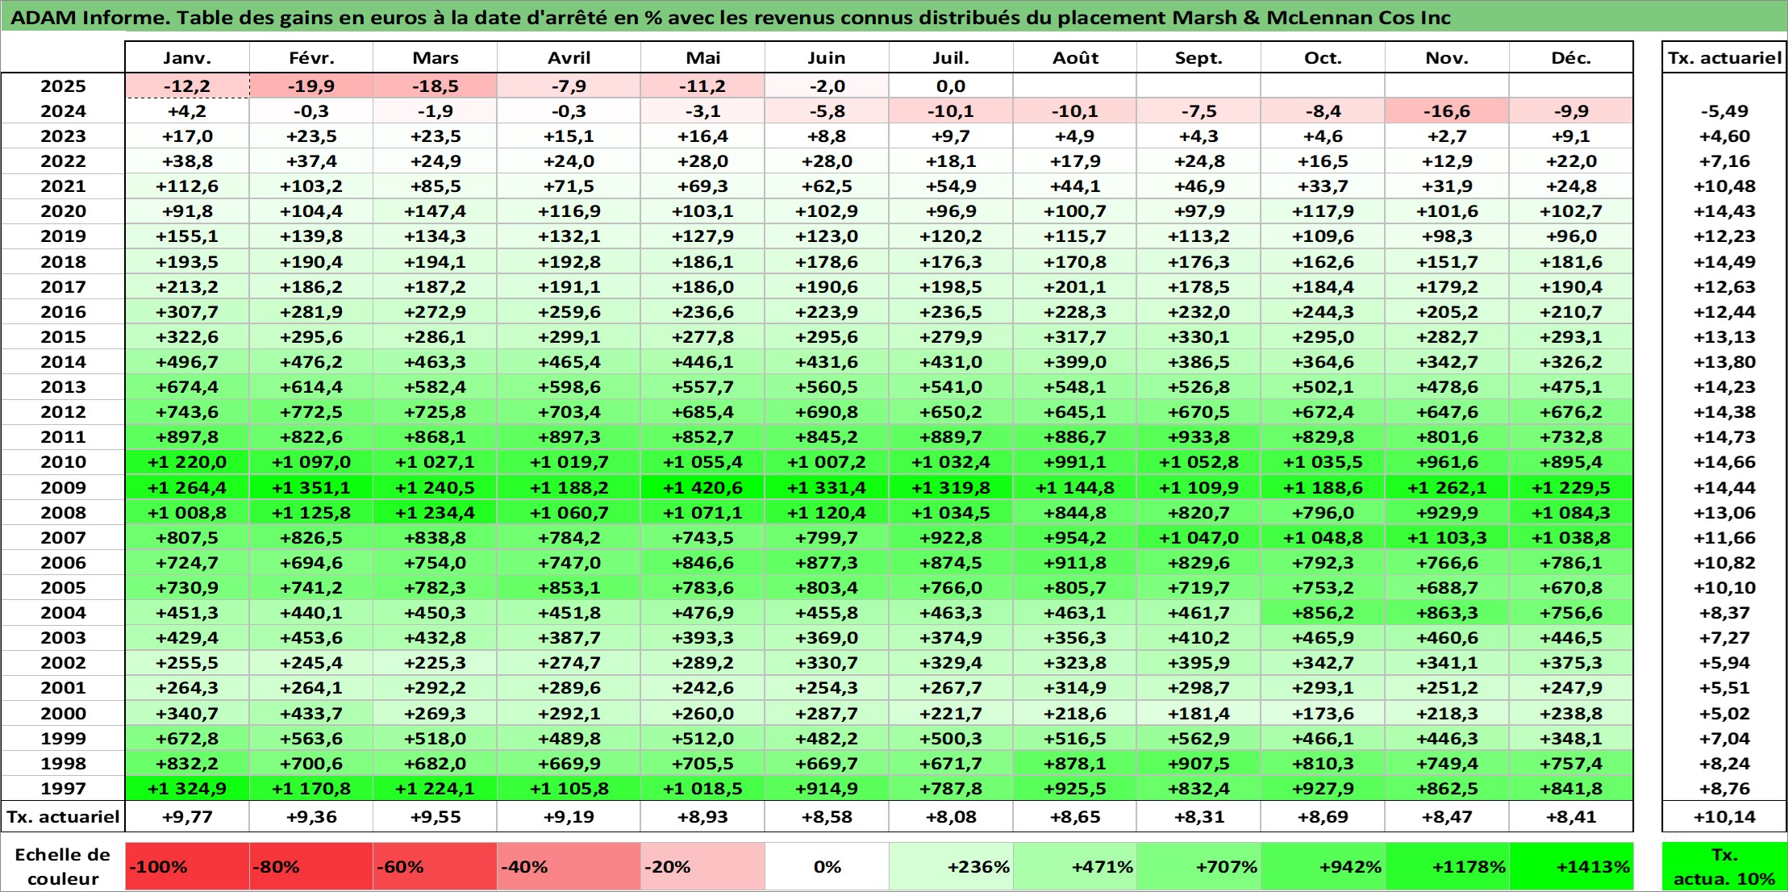Image resolution: width=1788 pixels, height=892 pixels.
Task: Select cell +38,8 in January 2022
Action: coord(187,161)
